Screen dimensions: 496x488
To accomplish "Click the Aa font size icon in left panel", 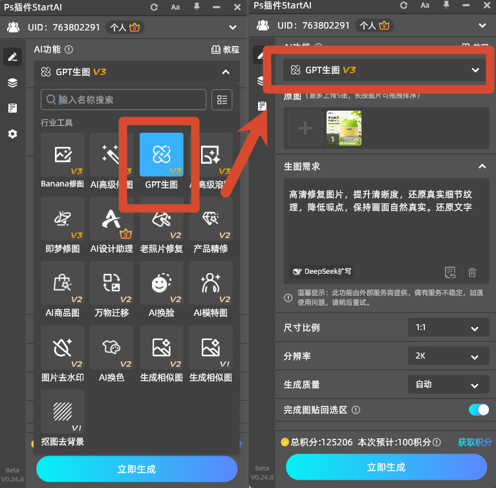I will coord(175,7).
